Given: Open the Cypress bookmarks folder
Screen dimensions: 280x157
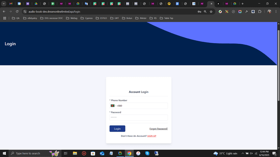Looking at the screenshot, I should 87,18.
